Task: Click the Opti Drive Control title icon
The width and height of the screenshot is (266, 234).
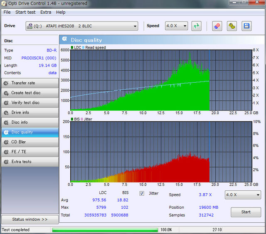Action: (4, 3)
